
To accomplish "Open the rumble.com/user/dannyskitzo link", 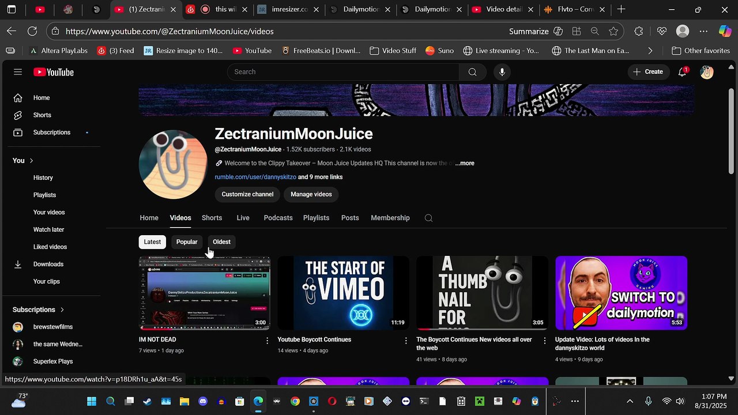I will click(x=255, y=177).
